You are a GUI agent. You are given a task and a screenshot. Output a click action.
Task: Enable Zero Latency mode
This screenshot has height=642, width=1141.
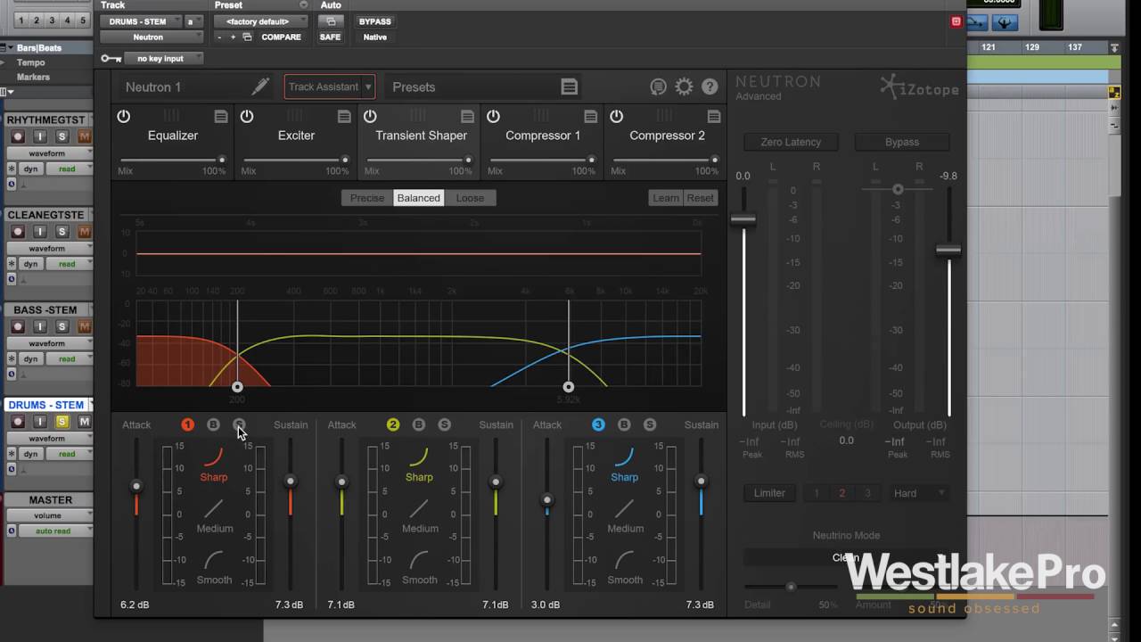(791, 142)
